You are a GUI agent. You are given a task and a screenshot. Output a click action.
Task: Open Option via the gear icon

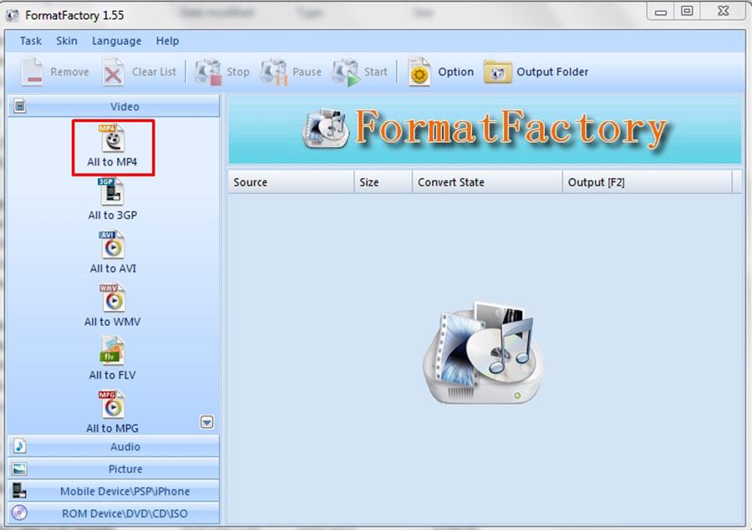click(419, 72)
